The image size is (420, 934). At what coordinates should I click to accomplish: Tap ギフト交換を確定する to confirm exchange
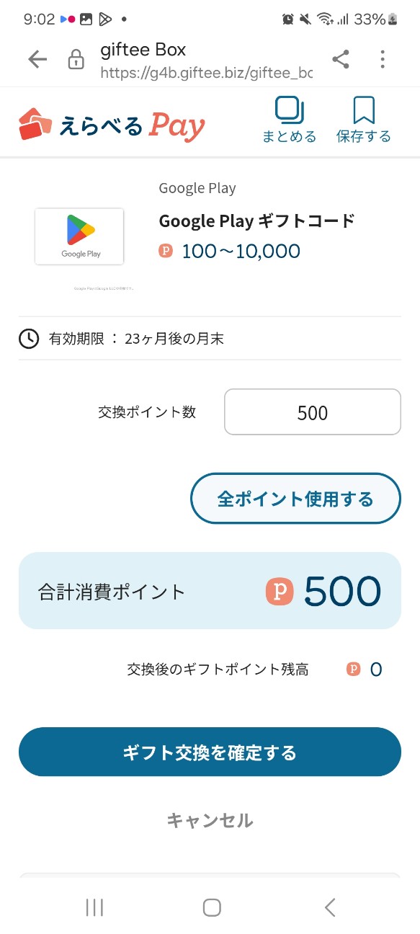(210, 752)
